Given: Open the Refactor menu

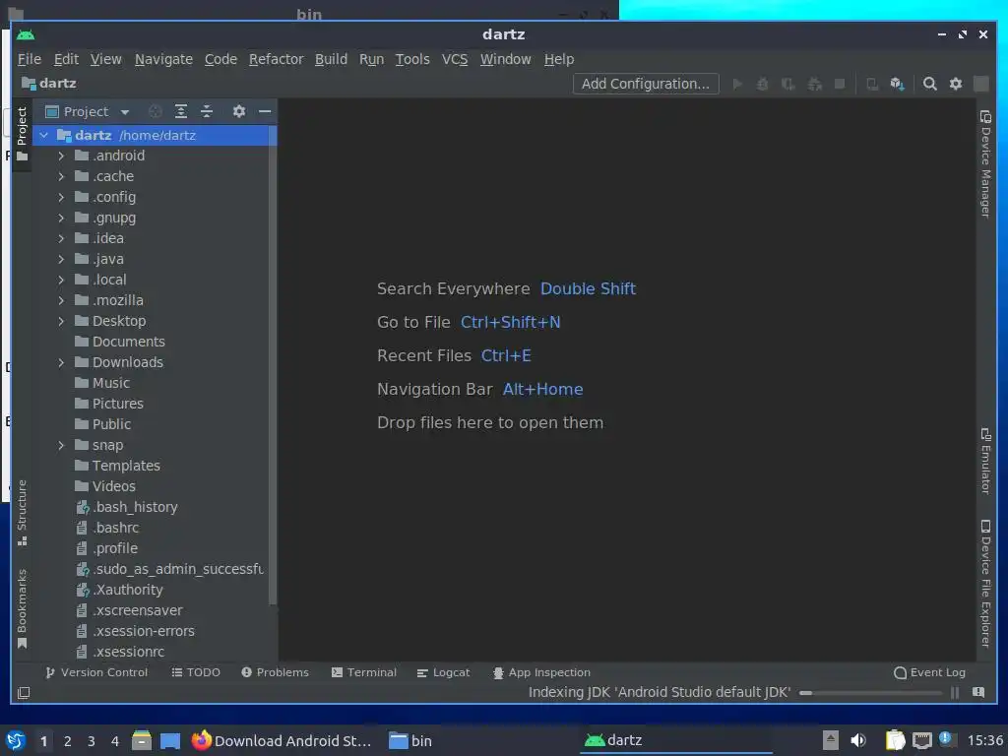Looking at the screenshot, I should pyautogui.click(x=276, y=59).
